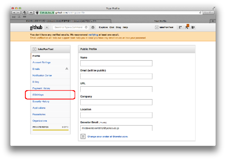Go forward with Safari forward arrow
Viewport: 226px width, 160px height.
(x=18, y=13)
